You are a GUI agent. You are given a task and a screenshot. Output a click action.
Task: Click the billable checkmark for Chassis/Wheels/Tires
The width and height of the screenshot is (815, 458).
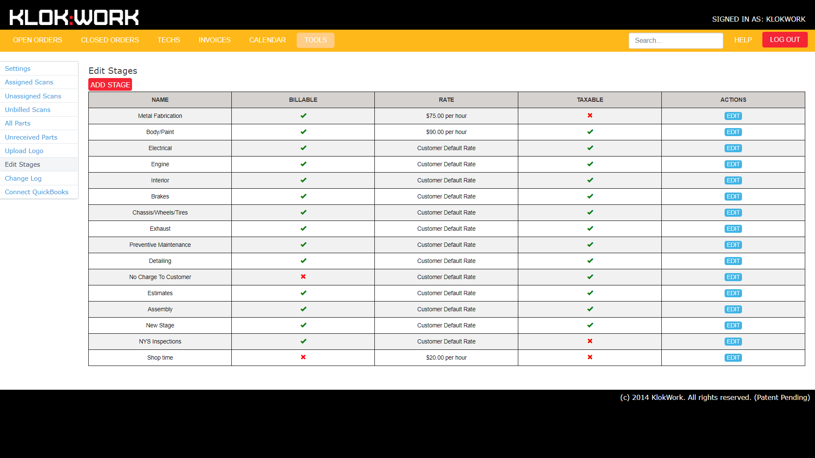click(303, 212)
